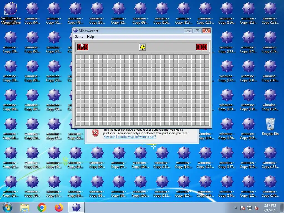This screenshot has height=213, width=284.
Task: Select winmine - Copy (145) desktop icon
Action: click(248, 129)
